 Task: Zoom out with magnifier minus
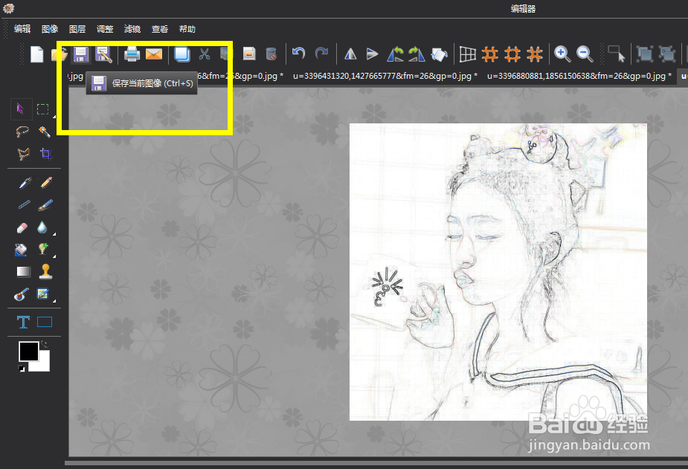tap(585, 54)
